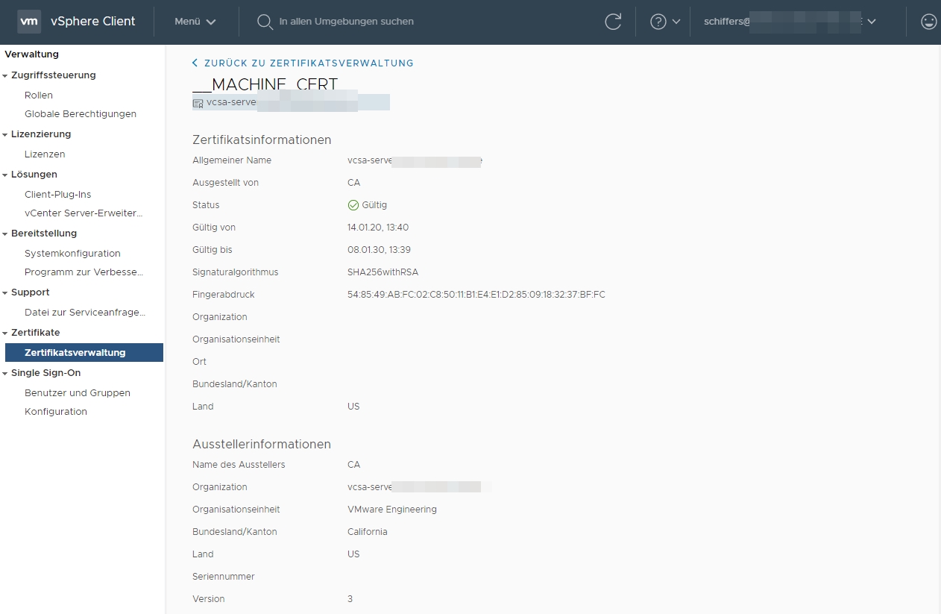941x614 pixels.
Task: Click the certificate icon beside vcsa-server
Action: pos(198,103)
